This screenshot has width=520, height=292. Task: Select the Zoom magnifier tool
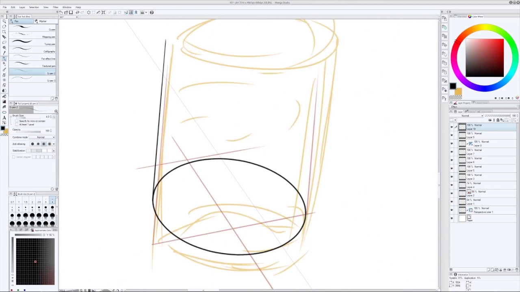(4, 21)
